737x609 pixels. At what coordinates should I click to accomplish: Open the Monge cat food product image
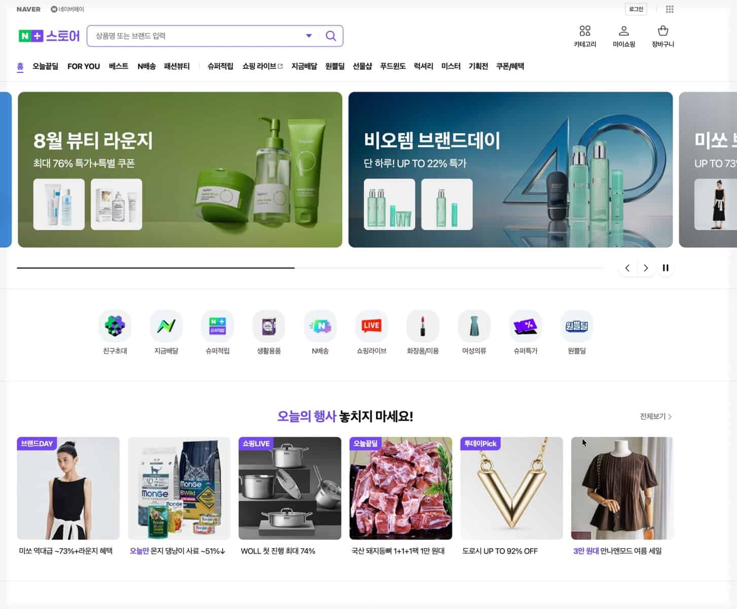[179, 488]
